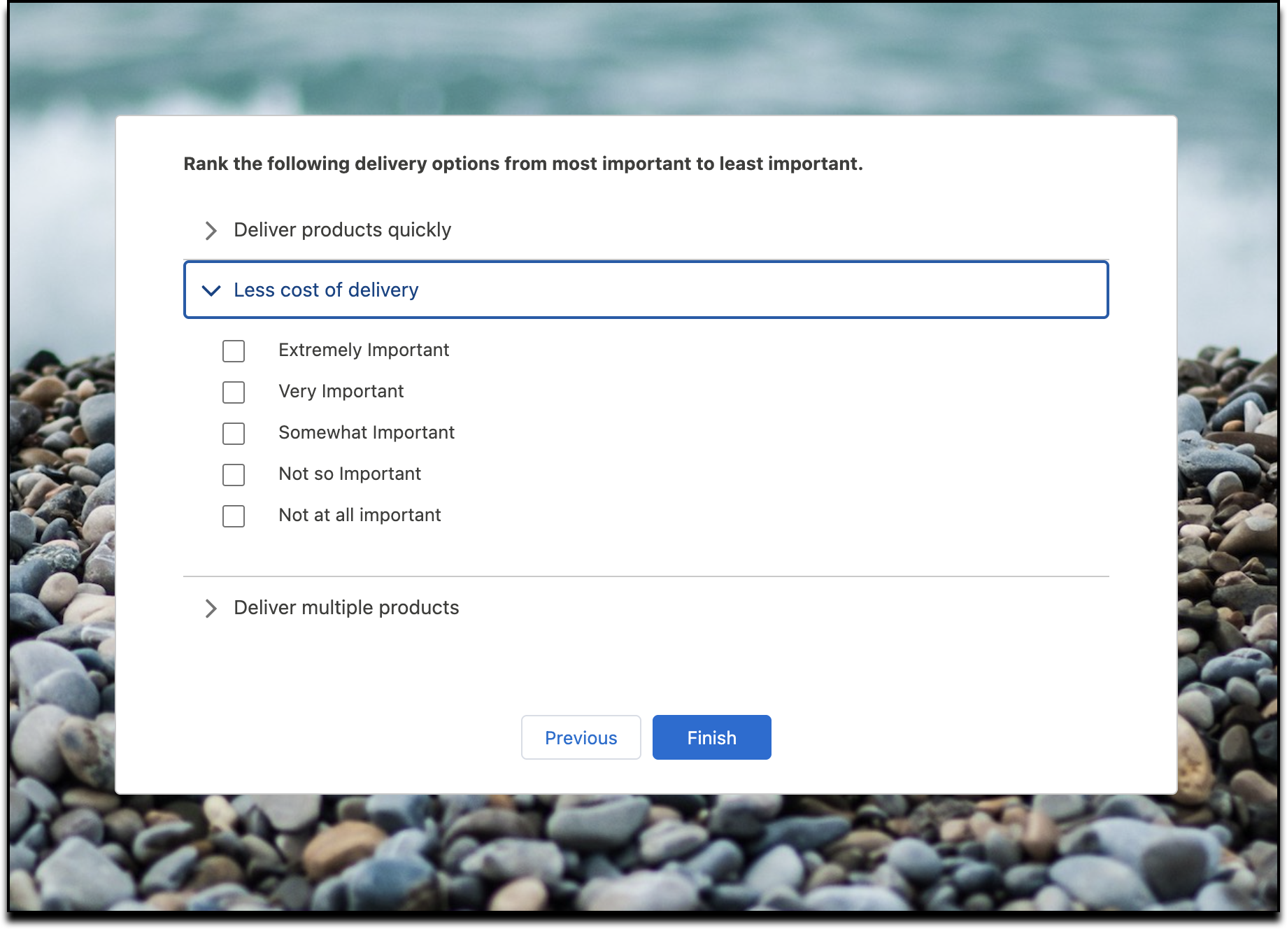Screen dimensions: 1287x929
Task: Collapse the Less cost of delivery chevron
Action: pyautogui.click(x=211, y=290)
